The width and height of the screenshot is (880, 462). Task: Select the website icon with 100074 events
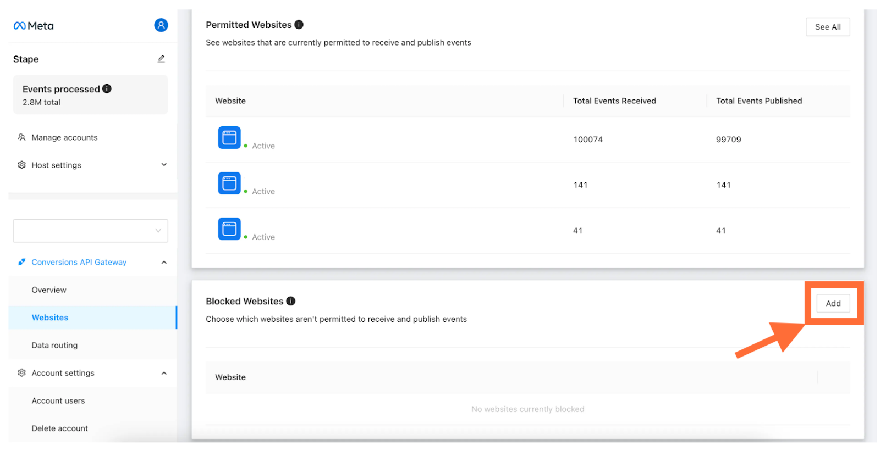click(229, 138)
